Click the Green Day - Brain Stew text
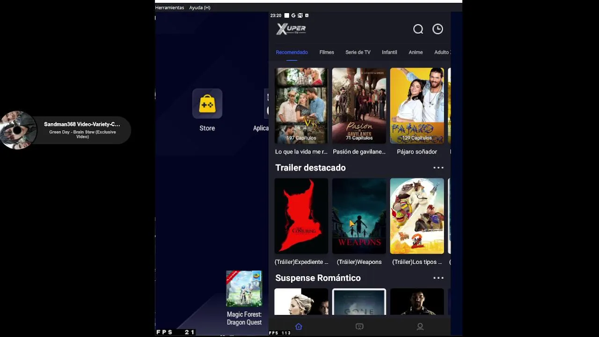 (x=82, y=134)
